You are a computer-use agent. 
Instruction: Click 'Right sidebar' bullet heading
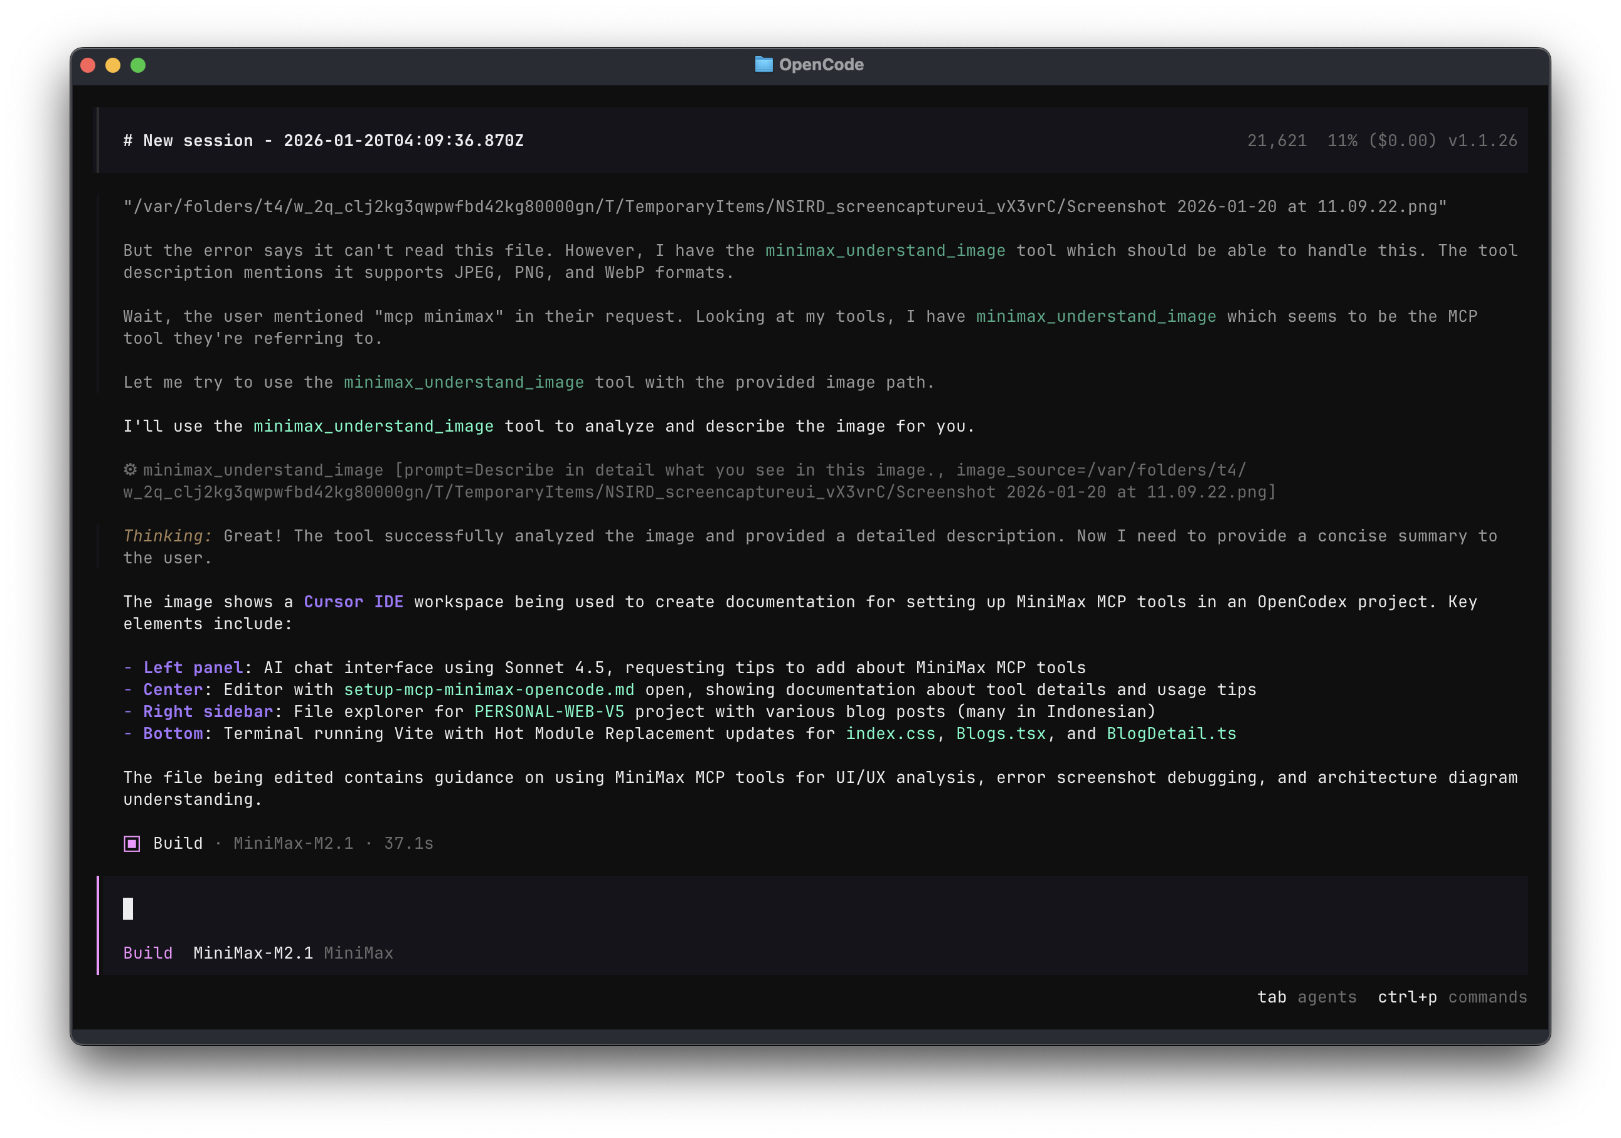click(x=208, y=711)
